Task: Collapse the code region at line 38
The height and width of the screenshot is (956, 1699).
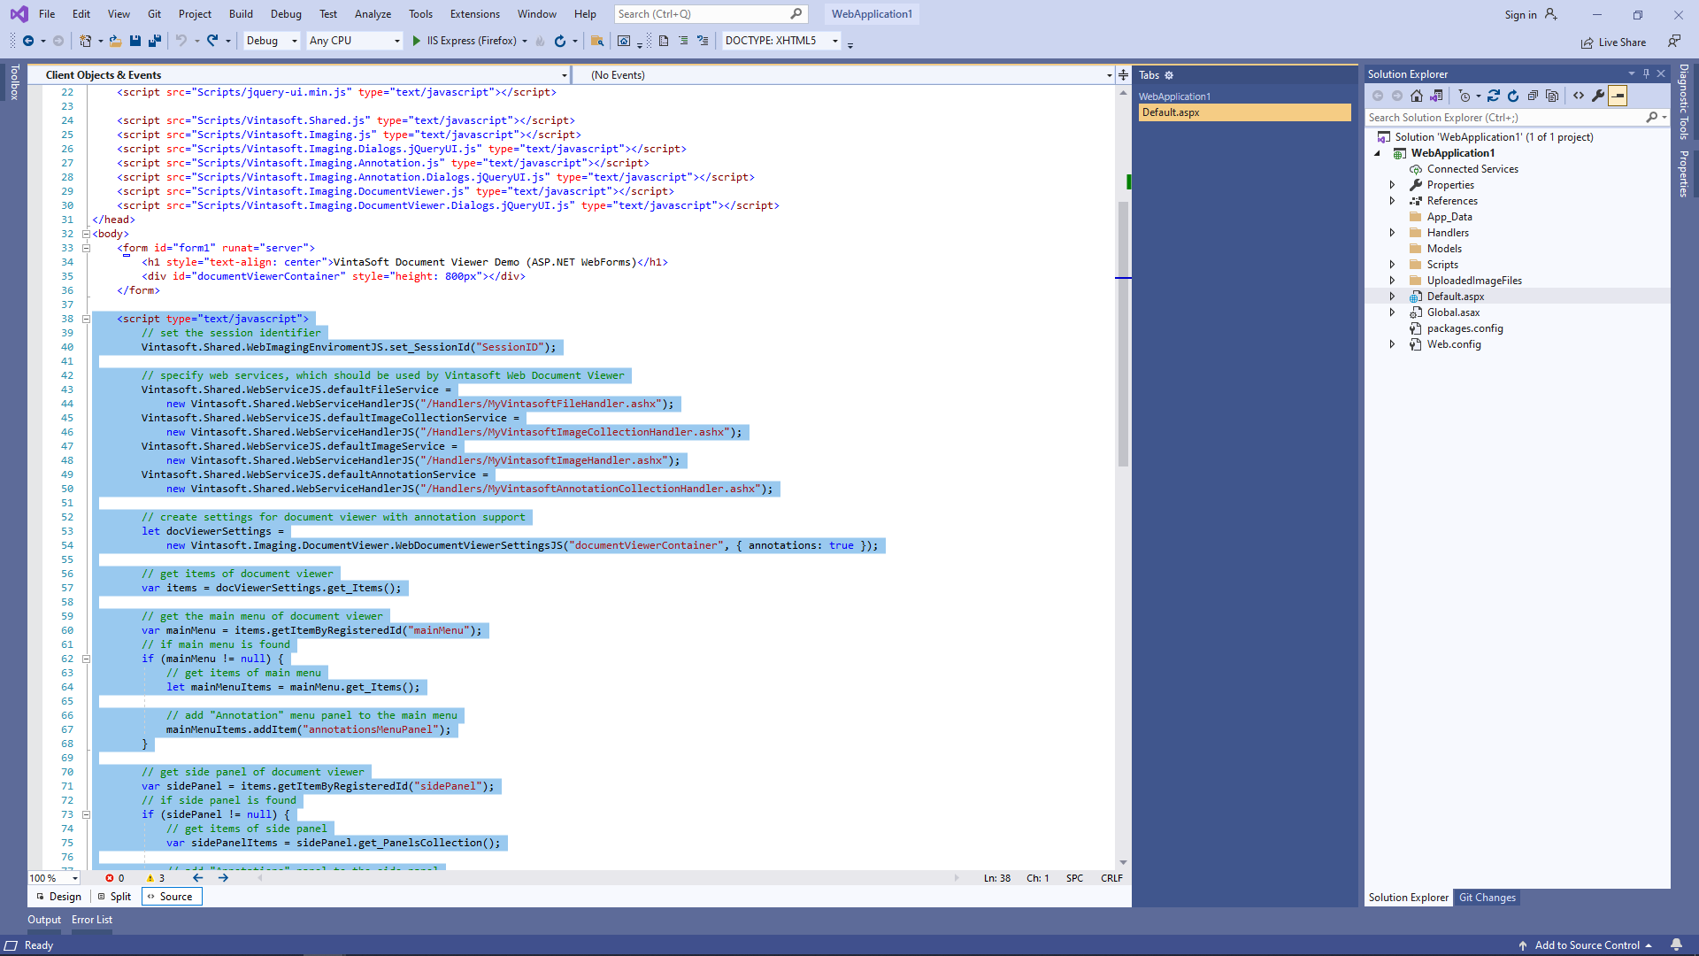Action: click(85, 319)
